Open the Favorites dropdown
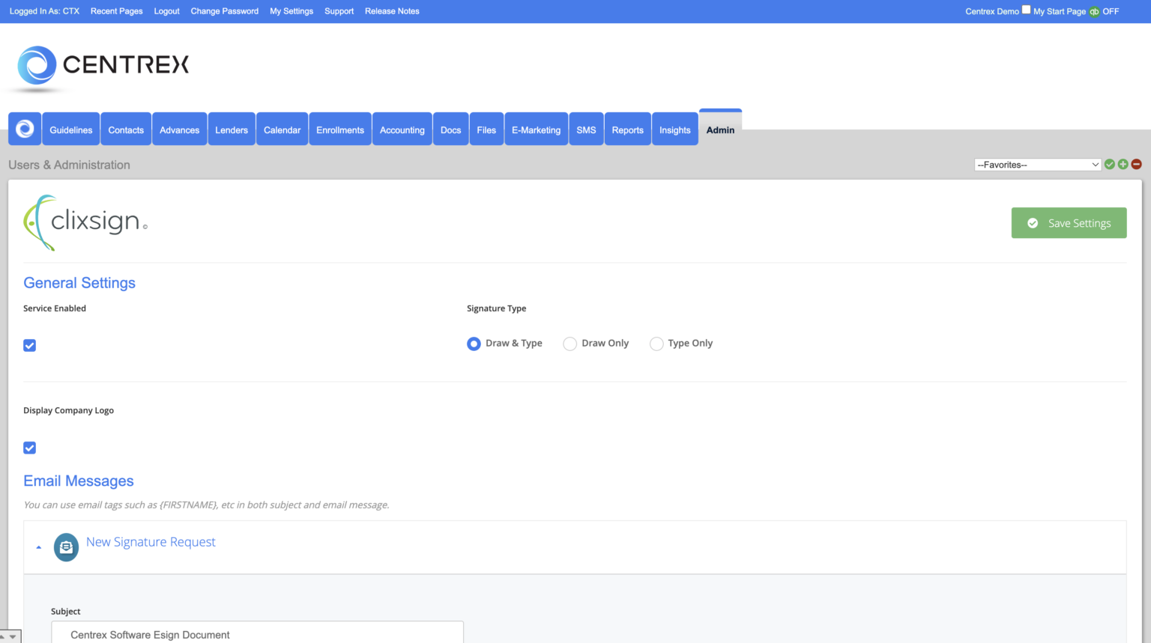 1037,164
